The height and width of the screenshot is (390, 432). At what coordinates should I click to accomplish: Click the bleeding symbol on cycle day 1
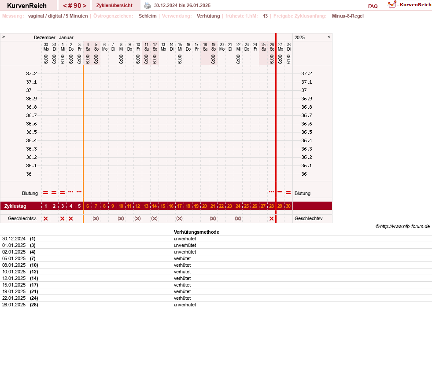[x=46, y=192]
